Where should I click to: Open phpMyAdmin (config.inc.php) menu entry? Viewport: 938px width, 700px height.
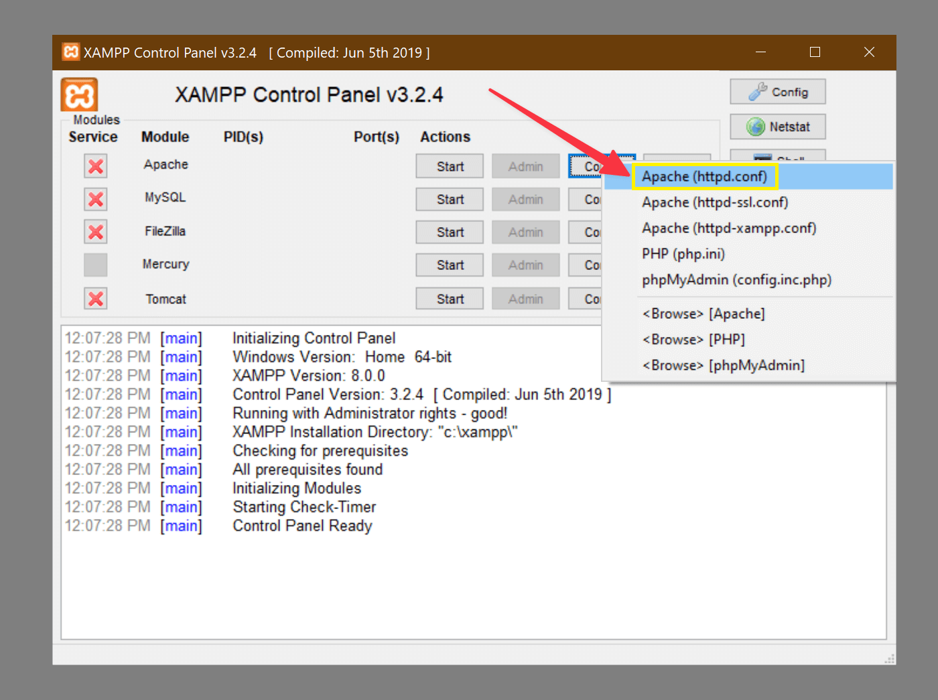[748, 279]
